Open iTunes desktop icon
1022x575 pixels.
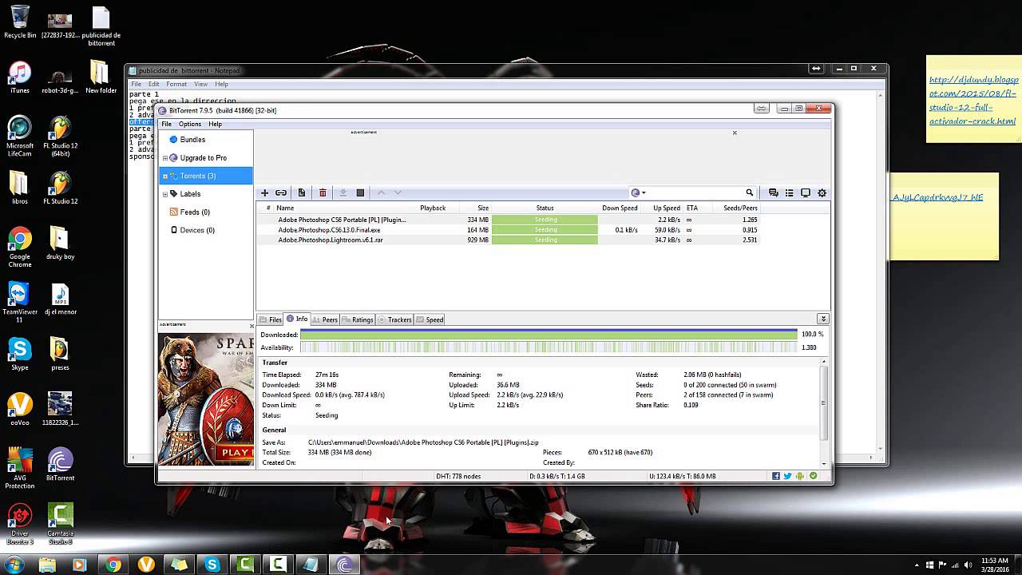pyautogui.click(x=20, y=77)
